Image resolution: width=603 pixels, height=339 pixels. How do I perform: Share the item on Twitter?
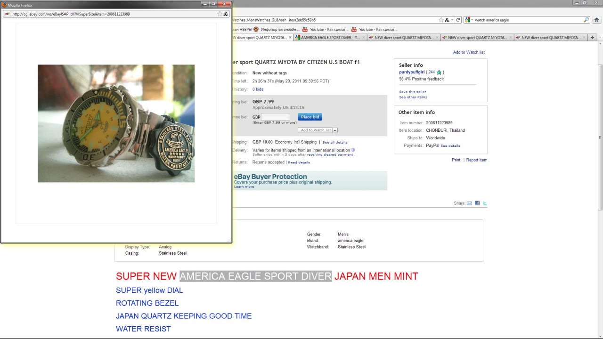[485, 203]
